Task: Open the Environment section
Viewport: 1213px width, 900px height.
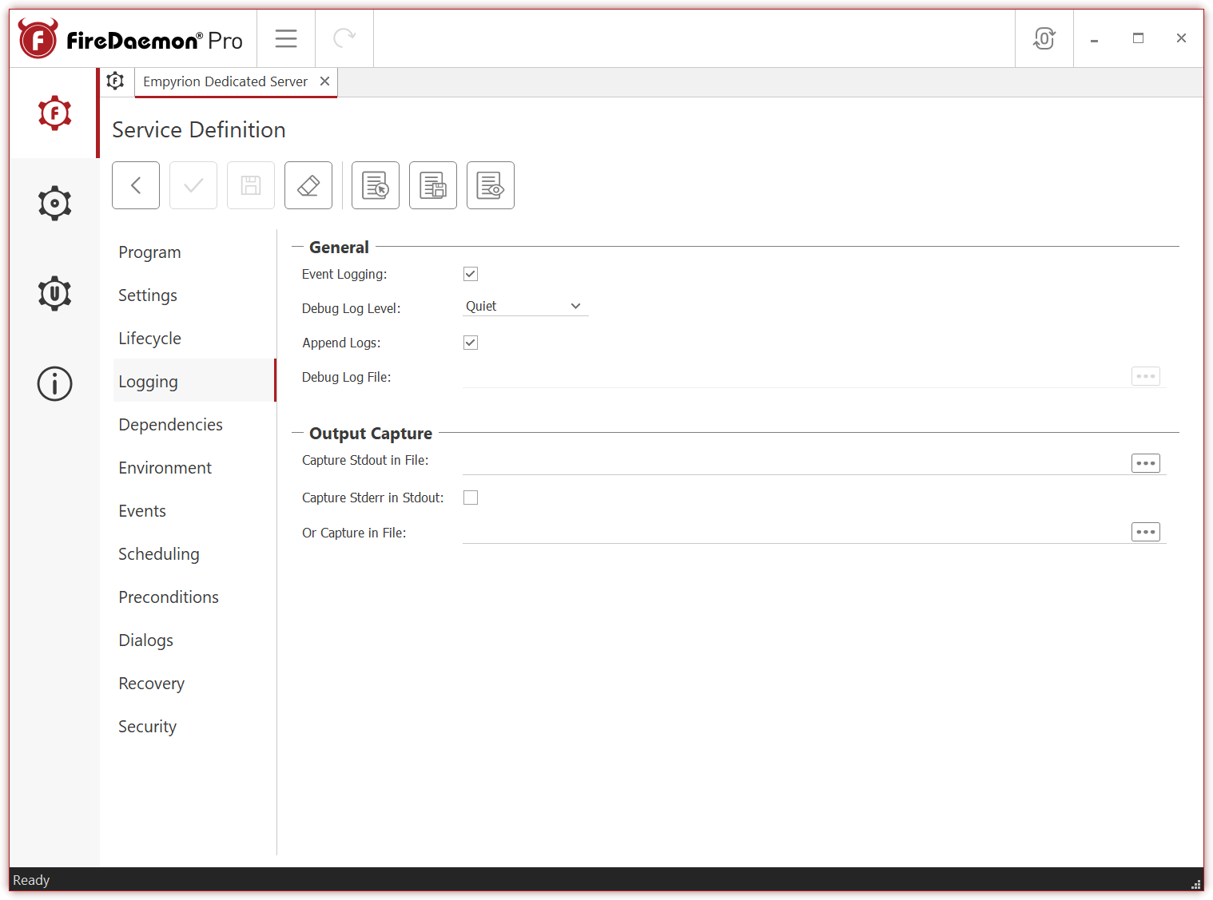Action: pos(194,468)
